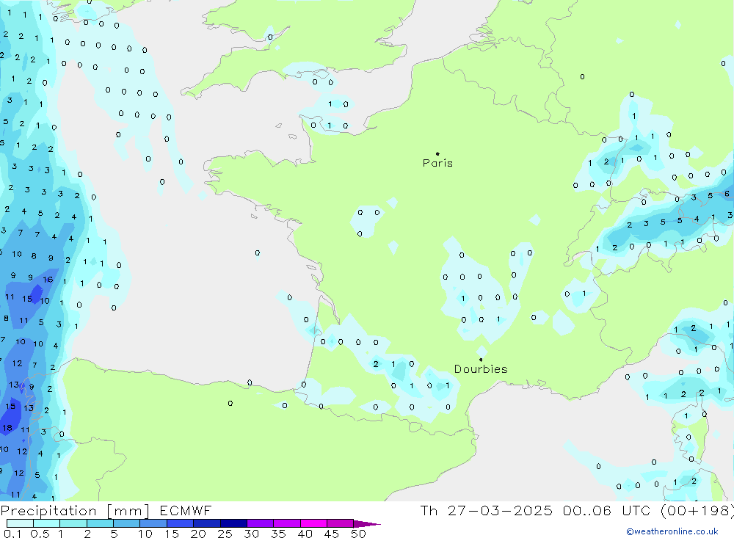Click the '(00+198)' forecast hour text

click(697, 511)
